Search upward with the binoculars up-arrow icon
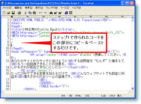 pos(56,13)
